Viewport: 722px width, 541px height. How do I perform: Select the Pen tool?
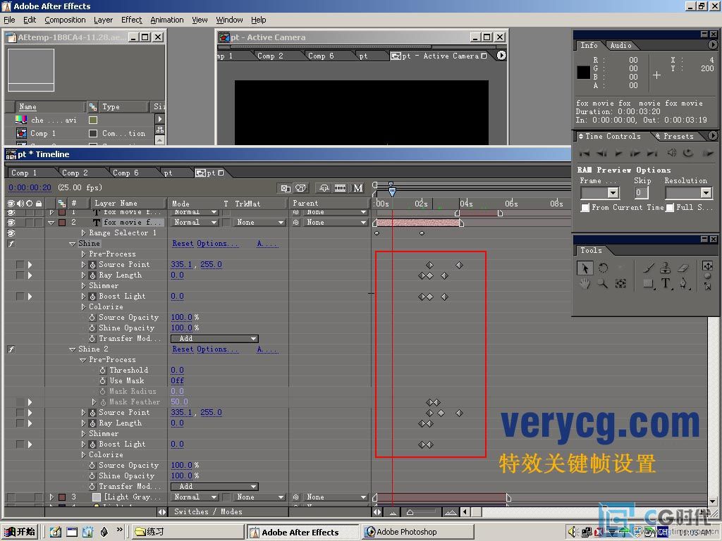(684, 283)
